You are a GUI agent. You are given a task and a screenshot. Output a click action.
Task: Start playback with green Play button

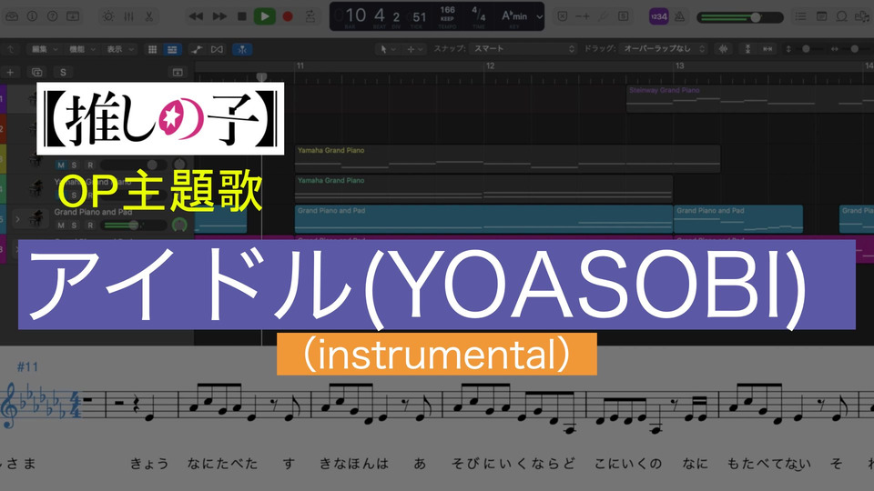point(265,16)
